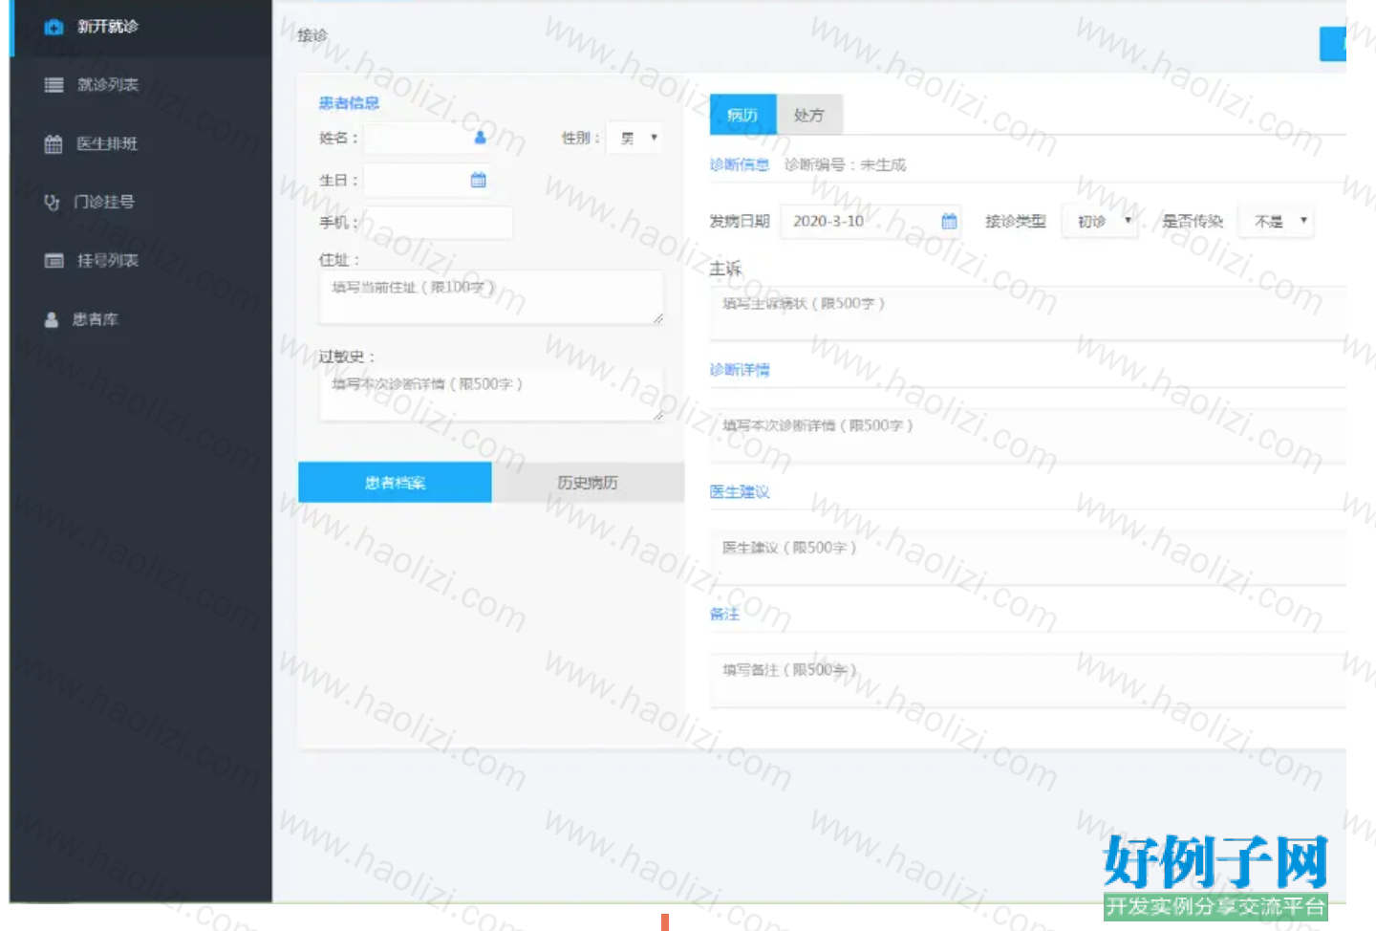Viewport: 1376px width, 931px height.
Task: Select the 患者档案 tab
Action: pyautogui.click(x=395, y=483)
